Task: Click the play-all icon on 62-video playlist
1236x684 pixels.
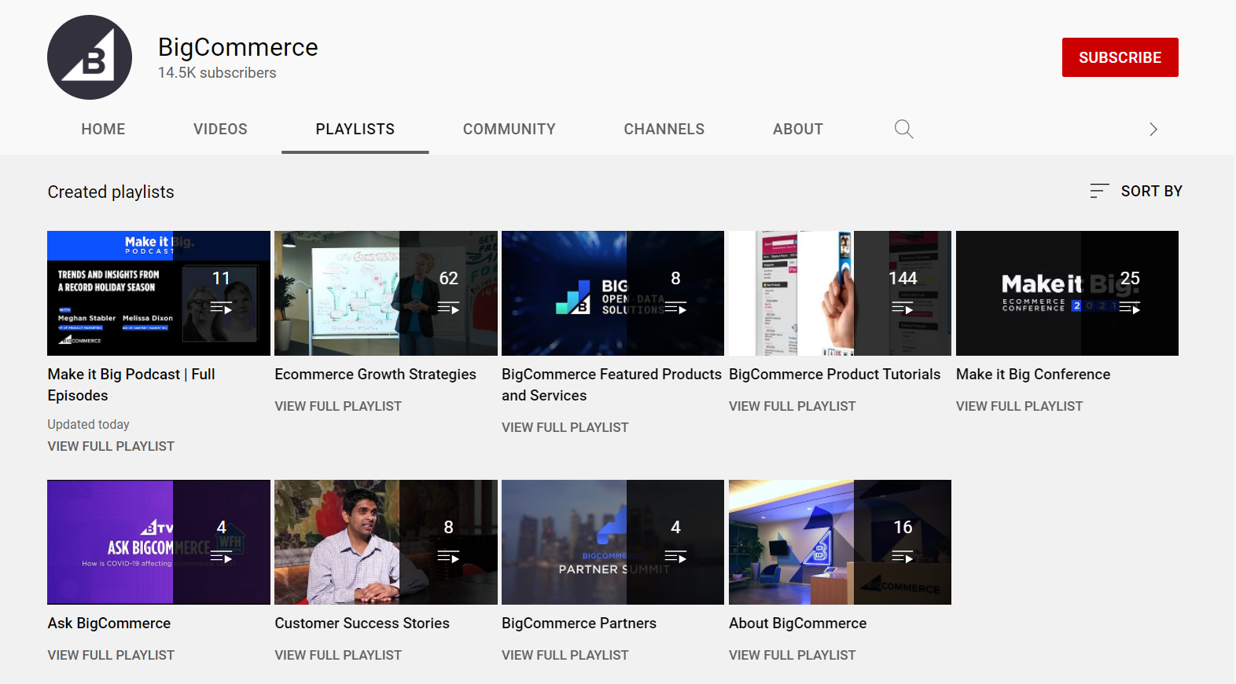Action: pos(448,308)
